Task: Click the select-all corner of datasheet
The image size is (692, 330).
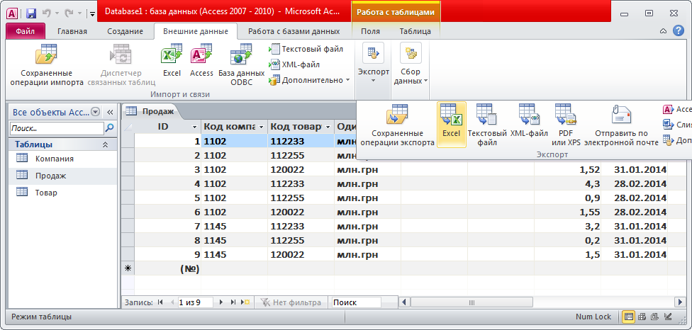Action: [128, 127]
